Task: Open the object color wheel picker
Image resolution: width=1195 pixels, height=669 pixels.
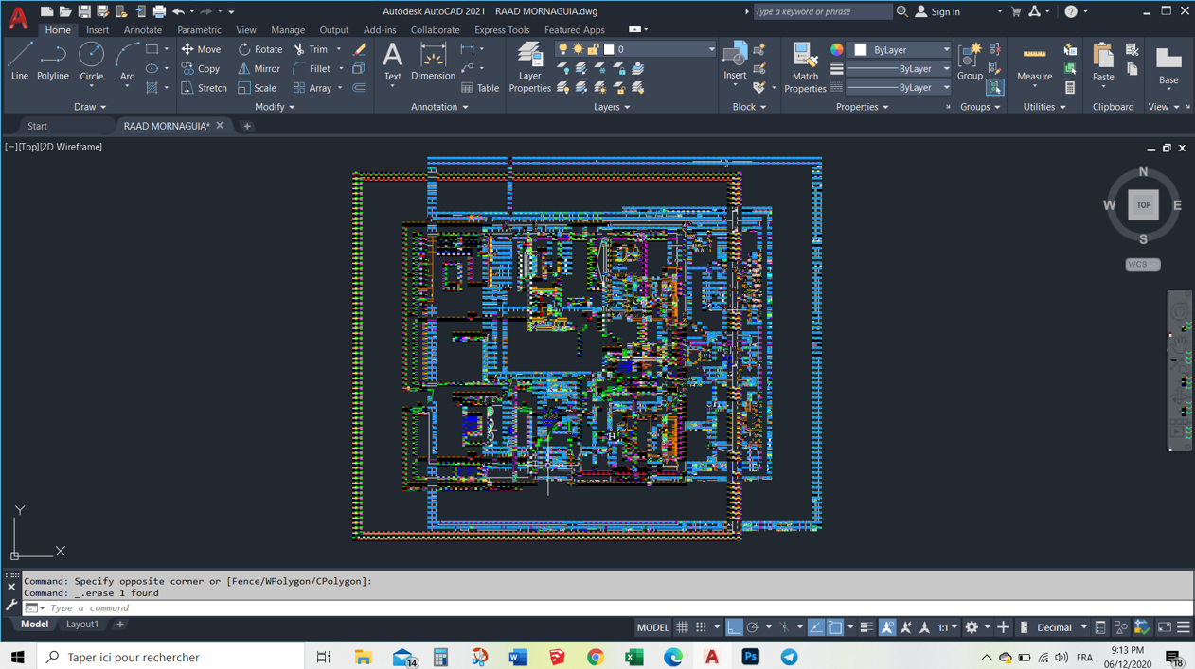Action: pos(837,49)
